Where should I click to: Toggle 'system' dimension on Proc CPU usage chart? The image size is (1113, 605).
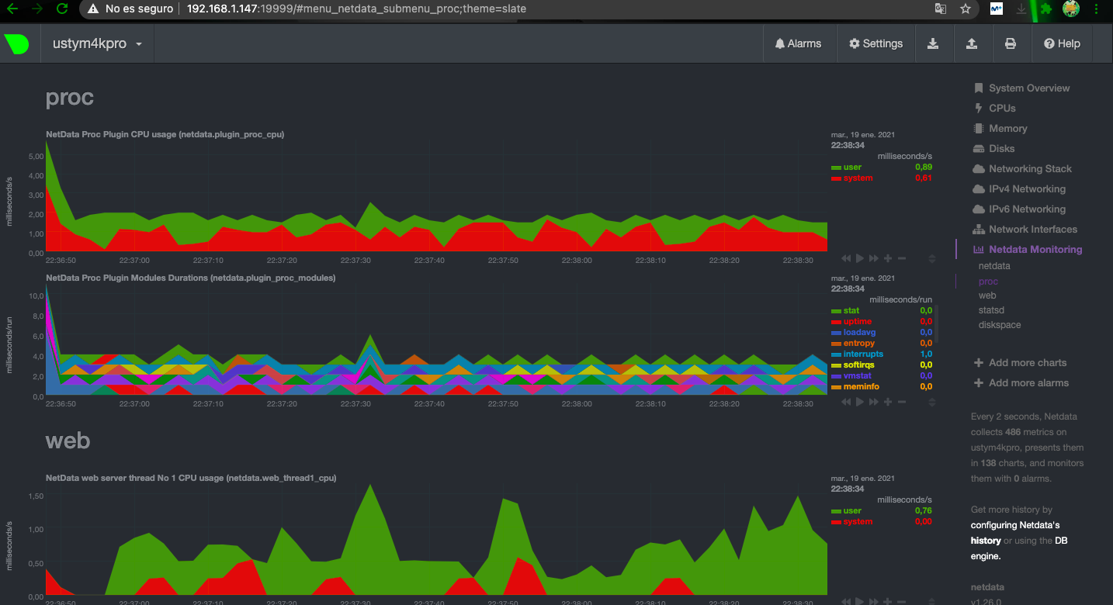[858, 178]
